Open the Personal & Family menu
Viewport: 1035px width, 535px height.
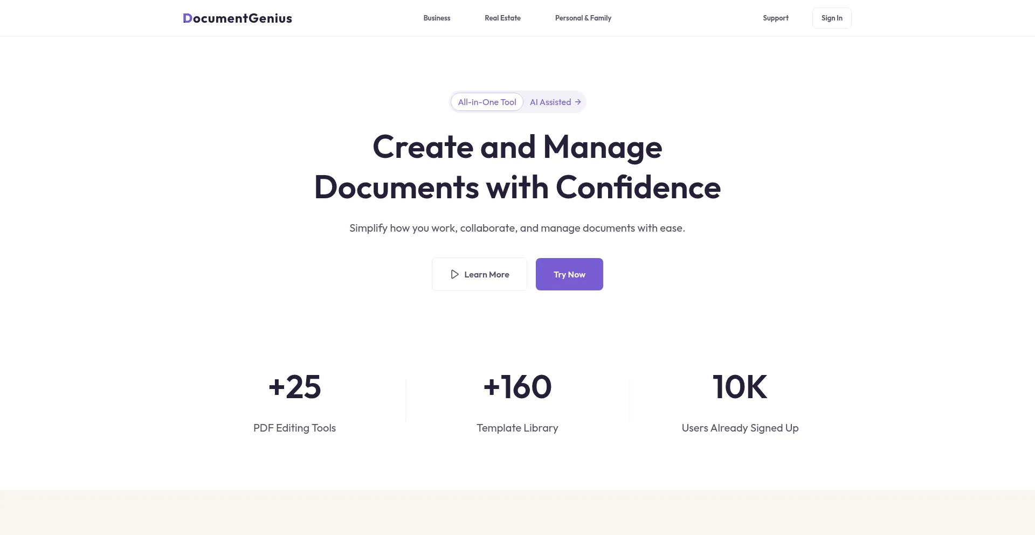coord(583,18)
